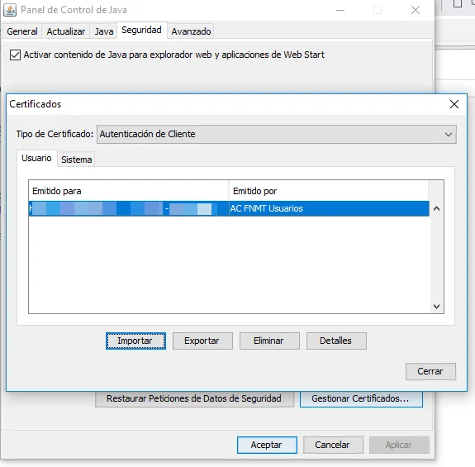Click the Exportar button
Viewport: 475px width, 467px height.
click(202, 341)
